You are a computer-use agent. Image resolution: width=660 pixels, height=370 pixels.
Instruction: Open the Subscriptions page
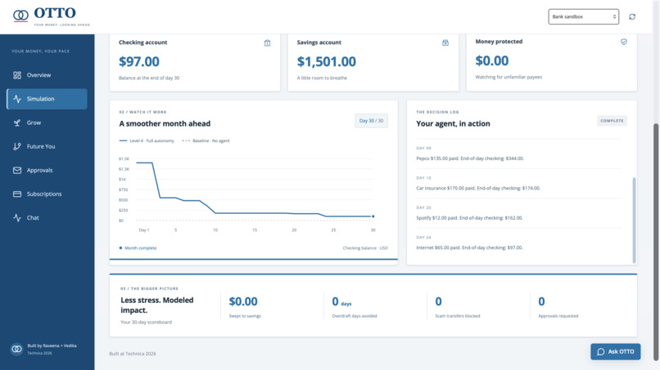click(47, 194)
